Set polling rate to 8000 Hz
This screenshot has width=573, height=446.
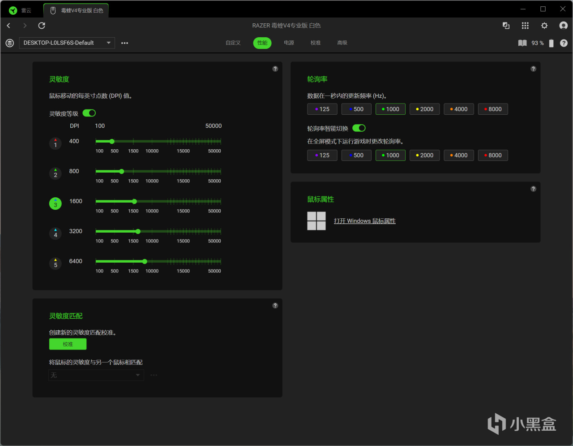[493, 109]
